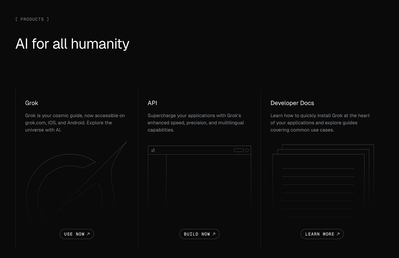Select the Grok card heading

(32, 103)
